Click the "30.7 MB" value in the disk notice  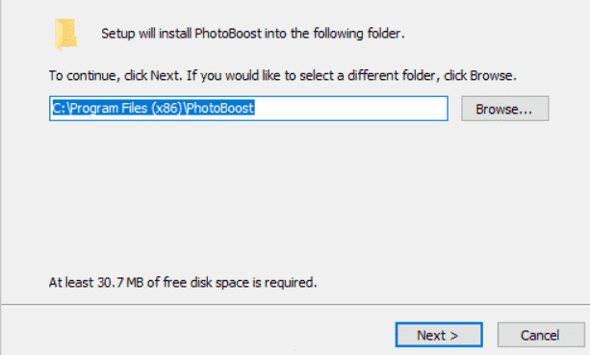coord(120,282)
